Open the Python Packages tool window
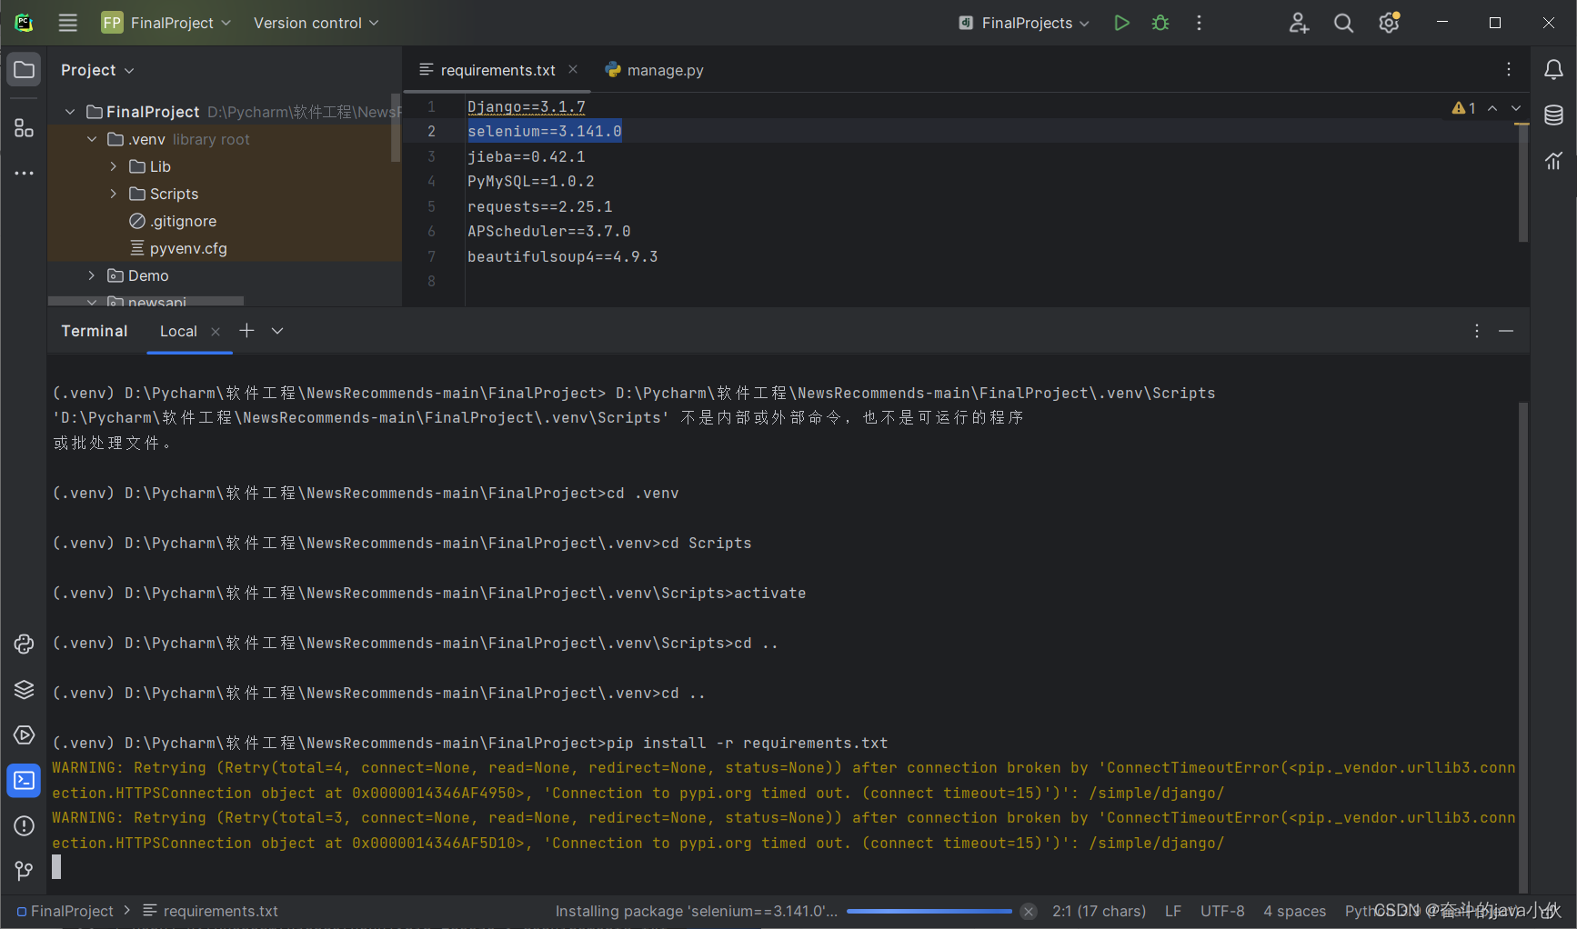This screenshot has width=1577, height=929. click(25, 689)
